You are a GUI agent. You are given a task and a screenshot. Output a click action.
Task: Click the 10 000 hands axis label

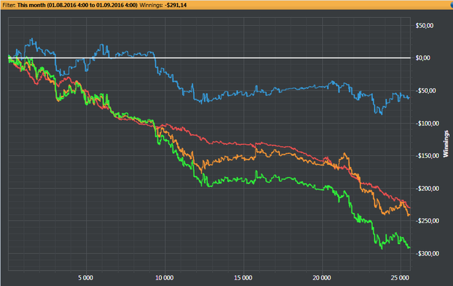[x=164, y=278]
